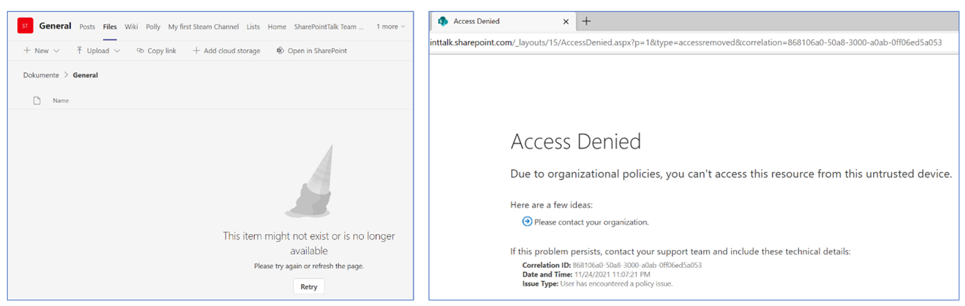Click the chain link icon beside Copy link
This screenshot has height=306, width=965.
pos(140,51)
